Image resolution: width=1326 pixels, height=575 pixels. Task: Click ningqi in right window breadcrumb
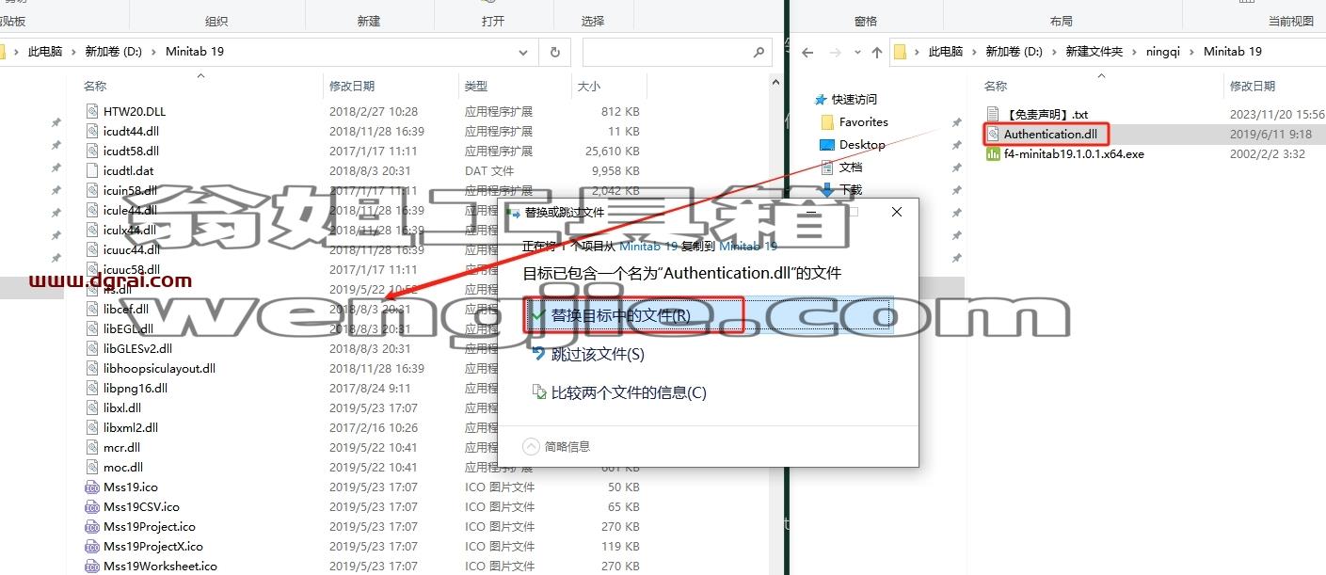1162,52
